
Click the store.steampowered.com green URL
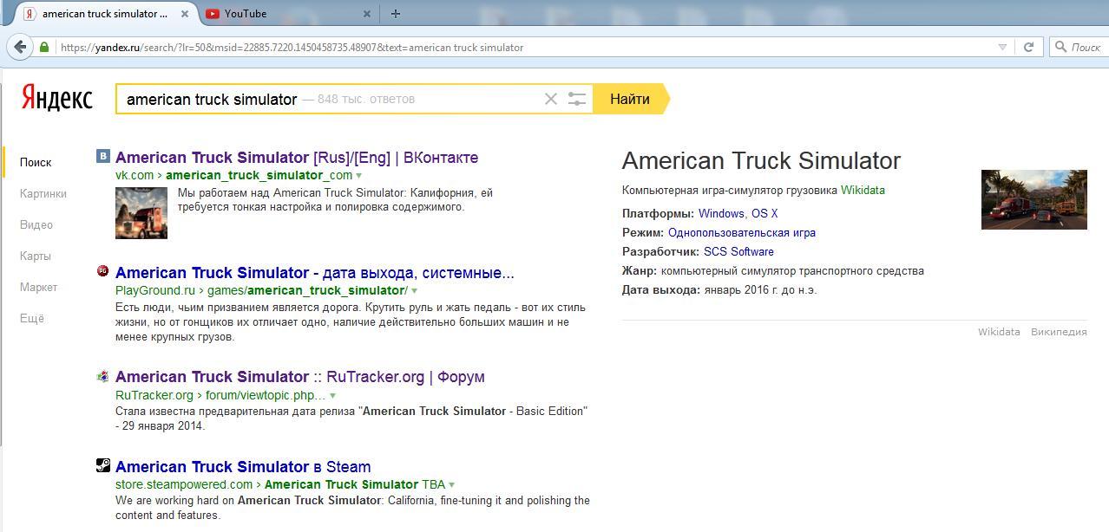(184, 484)
